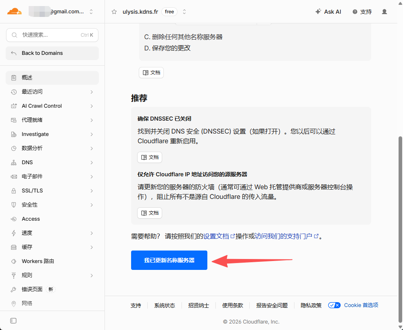Image resolution: width=403 pixels, height=330 pixels.
Task: Click the 错误页面 wrench icon
Action: pyautogui.click(x=14, y=290)
